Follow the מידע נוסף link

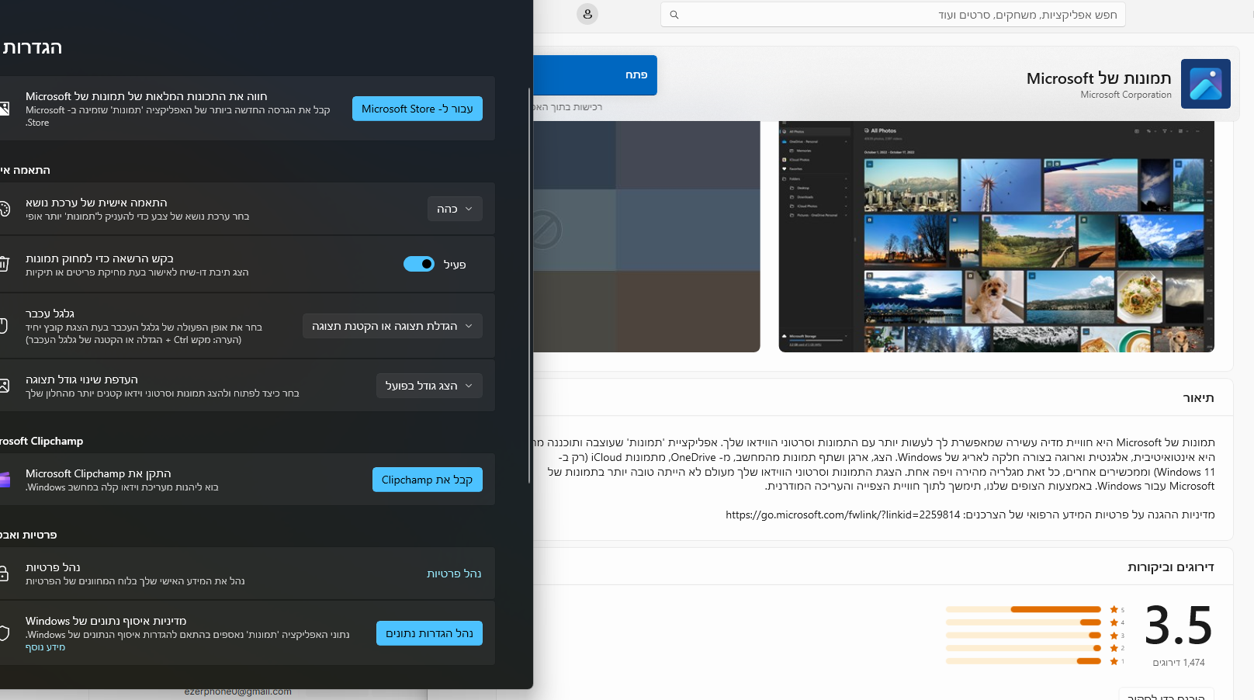click(45, 647)
